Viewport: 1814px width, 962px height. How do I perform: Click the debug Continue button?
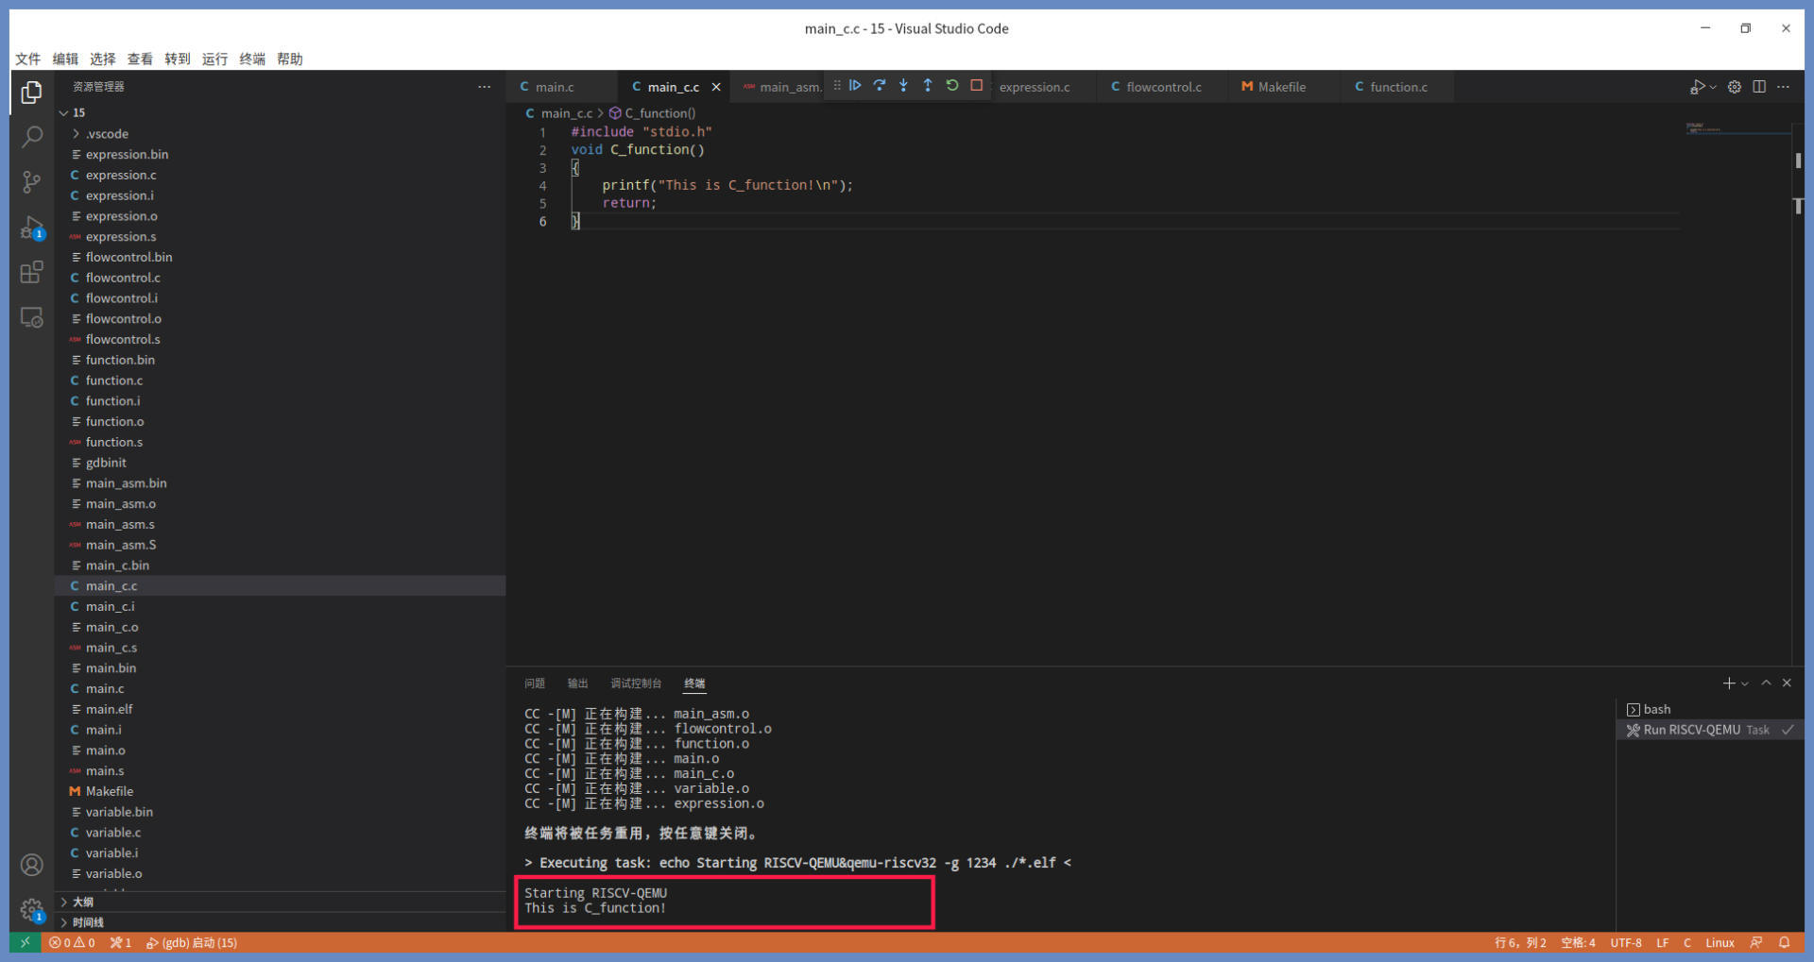tap(855, 86)
